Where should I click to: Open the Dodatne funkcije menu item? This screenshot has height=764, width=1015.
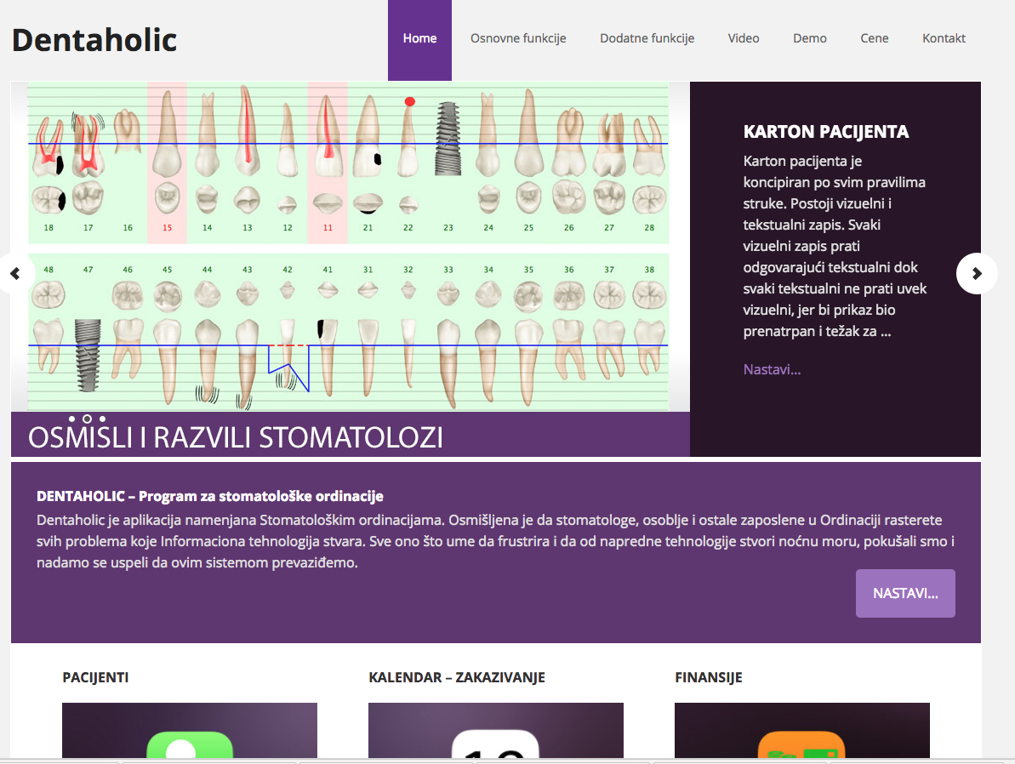pyautogui.click(x=647, y=39)
